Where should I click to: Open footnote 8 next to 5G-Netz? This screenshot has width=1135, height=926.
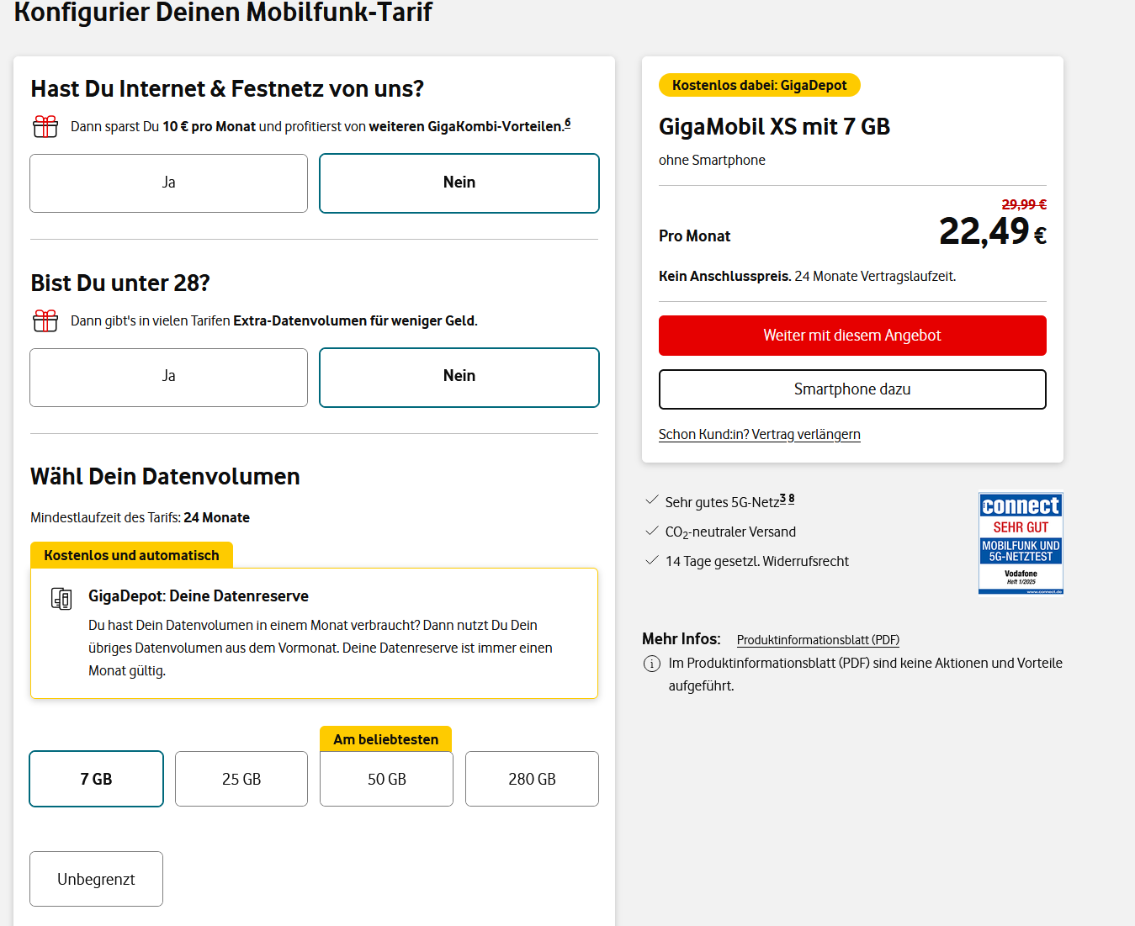[792, 499]
